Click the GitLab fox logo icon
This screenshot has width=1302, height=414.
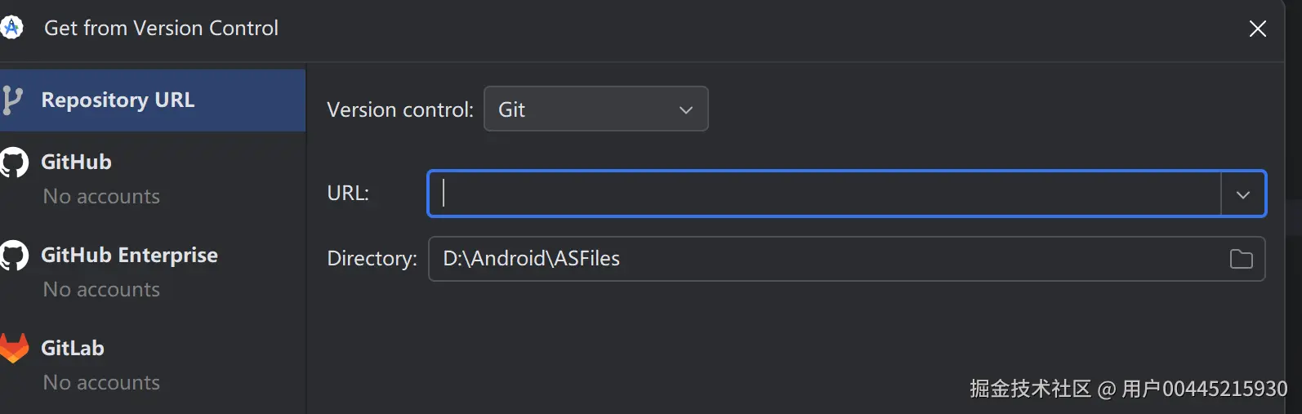tap(14, 348)
